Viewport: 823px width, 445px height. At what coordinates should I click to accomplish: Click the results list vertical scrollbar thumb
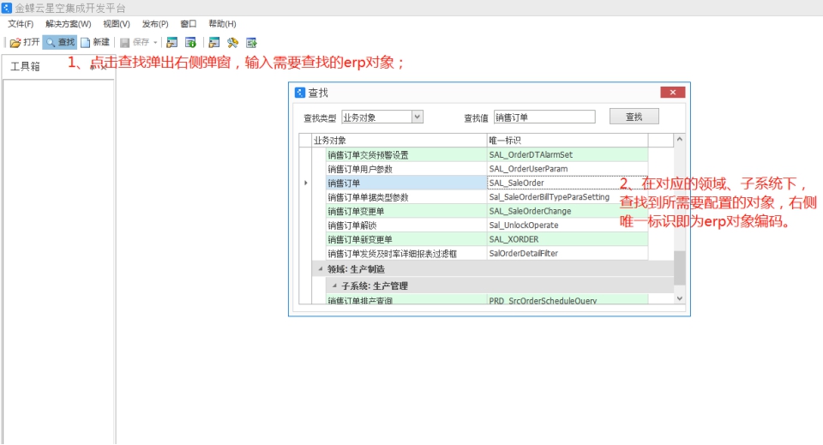[x=679, y=268]
